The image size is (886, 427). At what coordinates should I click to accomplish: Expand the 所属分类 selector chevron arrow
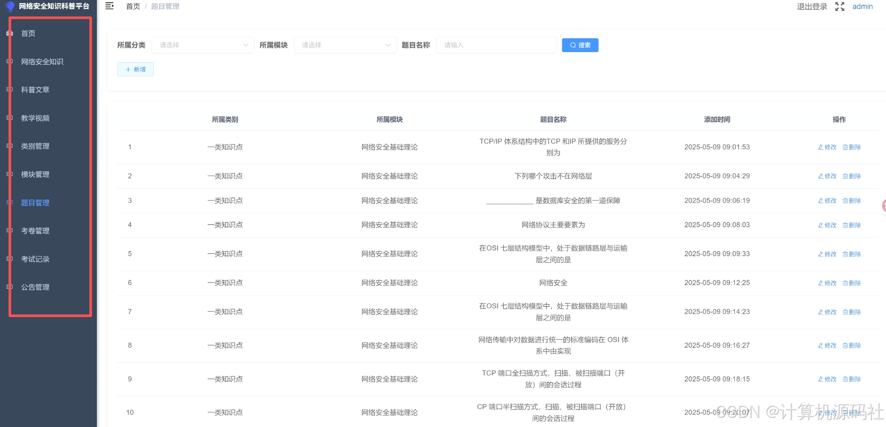tap(245, 45)
